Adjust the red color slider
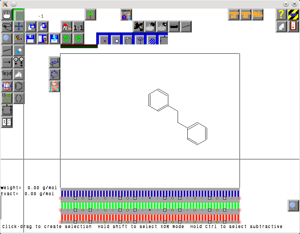The height and width of the screenshot is (234, 300). pyautogui.click(x=150, y=217)
